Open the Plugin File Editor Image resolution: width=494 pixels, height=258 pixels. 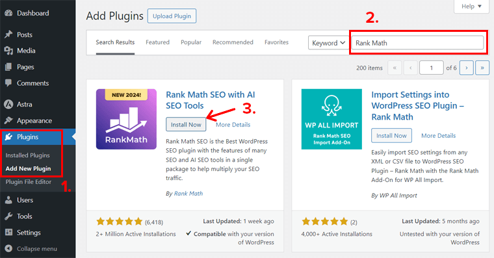pyautogui.click(x=29, y=182)
